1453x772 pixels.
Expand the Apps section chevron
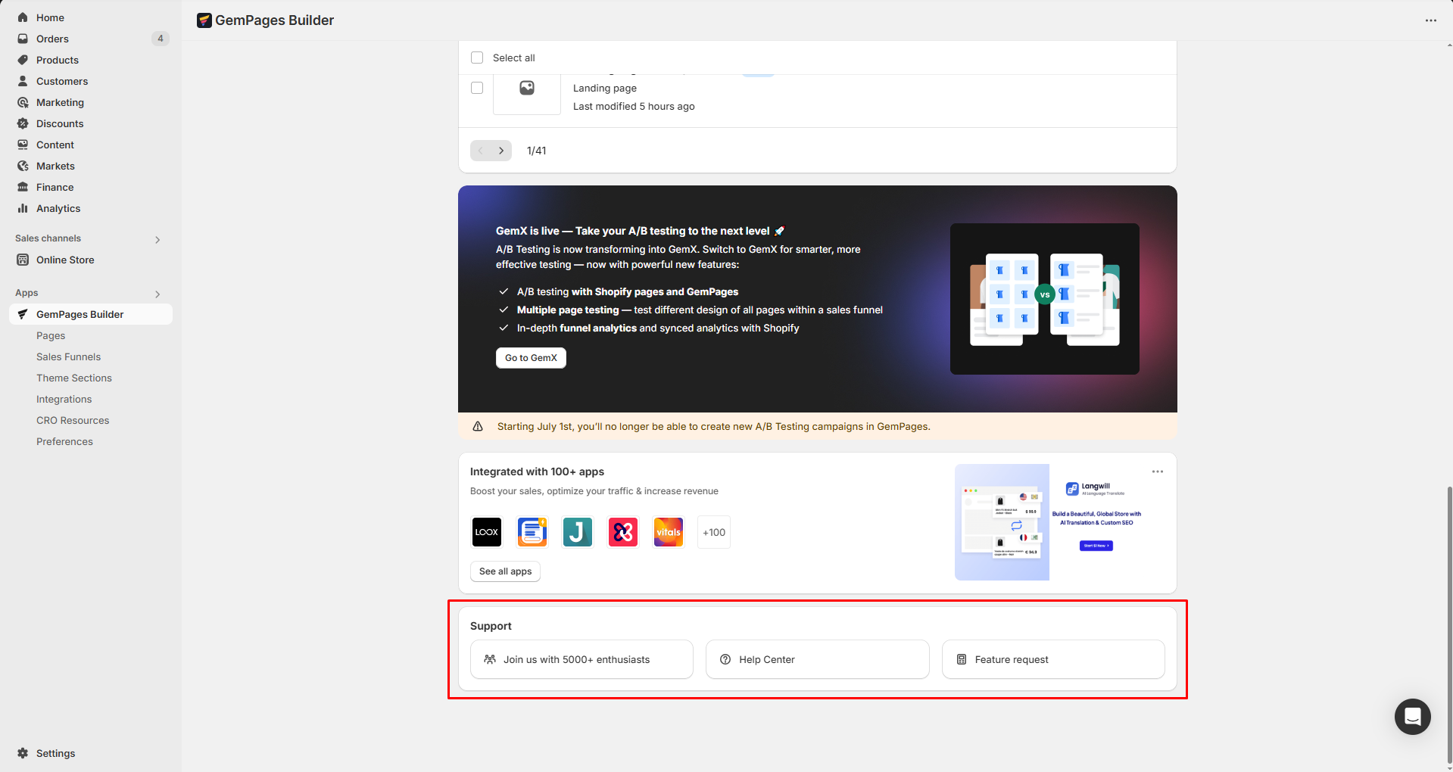pos(157,294)
